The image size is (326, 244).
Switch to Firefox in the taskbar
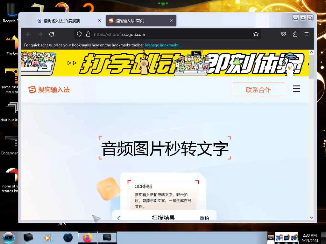(x=88, y=238)
